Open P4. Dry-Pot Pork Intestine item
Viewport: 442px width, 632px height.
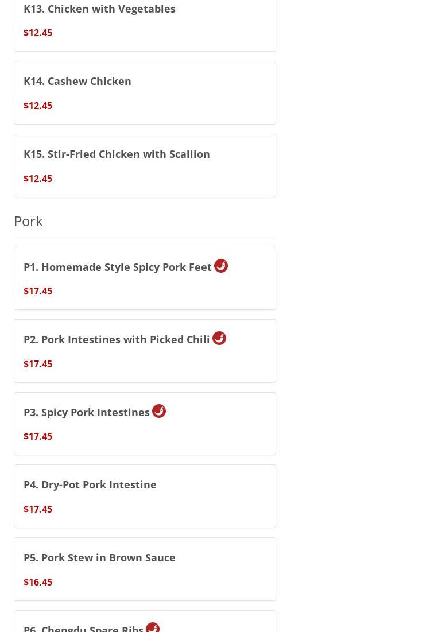90,484
